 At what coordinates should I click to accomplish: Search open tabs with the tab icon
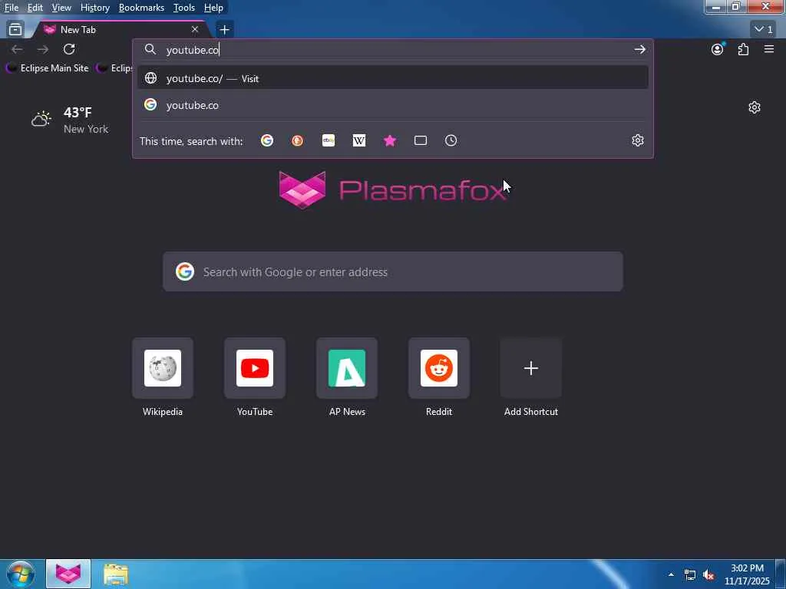click(421, 141)
